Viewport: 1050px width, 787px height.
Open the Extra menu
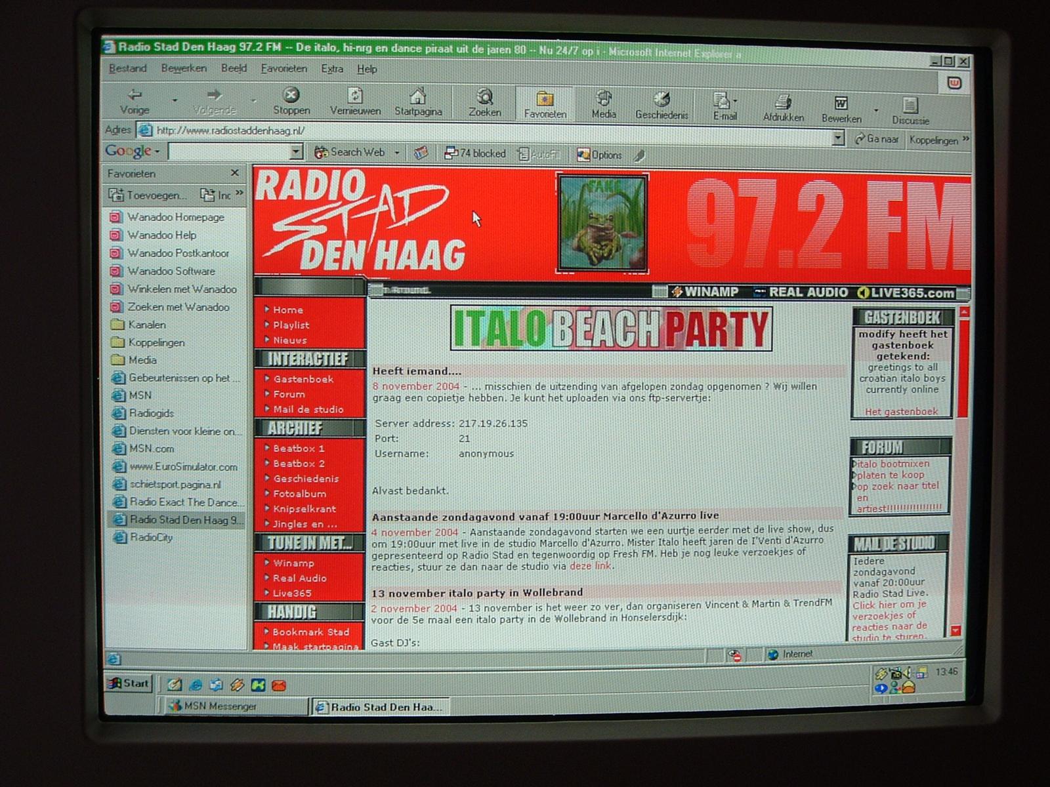click(x=332, y=69)
